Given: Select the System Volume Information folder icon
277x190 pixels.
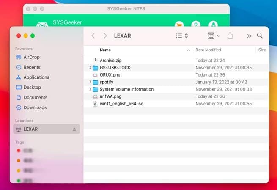Looking at the screenshot, I should point(96,89).
